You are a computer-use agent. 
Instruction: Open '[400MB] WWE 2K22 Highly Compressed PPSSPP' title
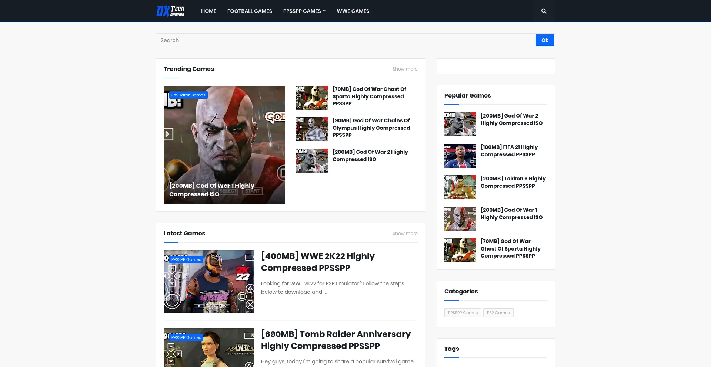[x=318, y=262]
